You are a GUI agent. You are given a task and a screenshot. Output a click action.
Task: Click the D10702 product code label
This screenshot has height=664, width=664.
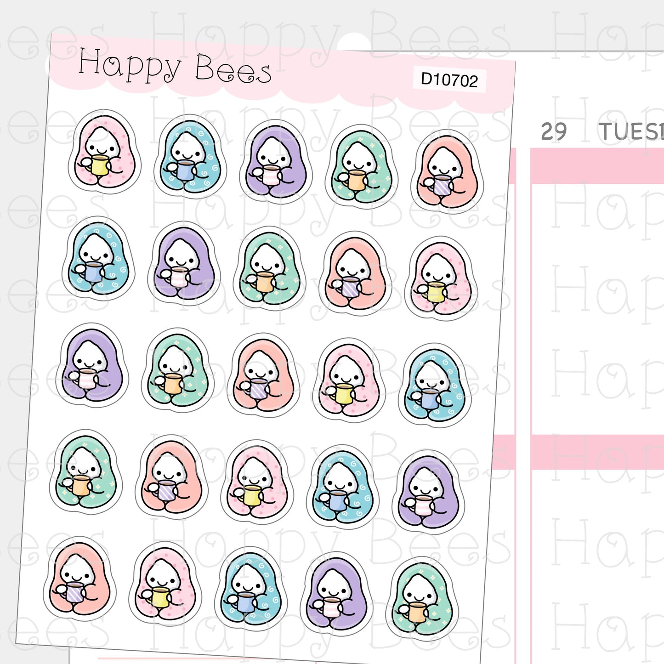tap(449, 80)
